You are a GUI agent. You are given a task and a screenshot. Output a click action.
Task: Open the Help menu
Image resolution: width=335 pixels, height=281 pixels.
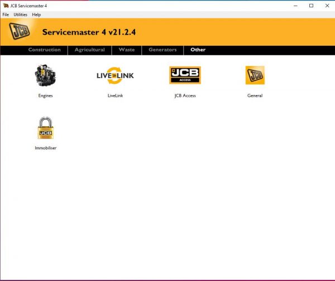pyautogui.click(x=36, y=15)
